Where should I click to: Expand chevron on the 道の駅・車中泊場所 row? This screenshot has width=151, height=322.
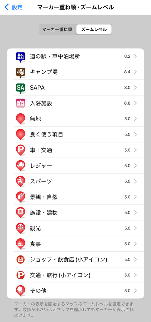(x=135, y=56)
